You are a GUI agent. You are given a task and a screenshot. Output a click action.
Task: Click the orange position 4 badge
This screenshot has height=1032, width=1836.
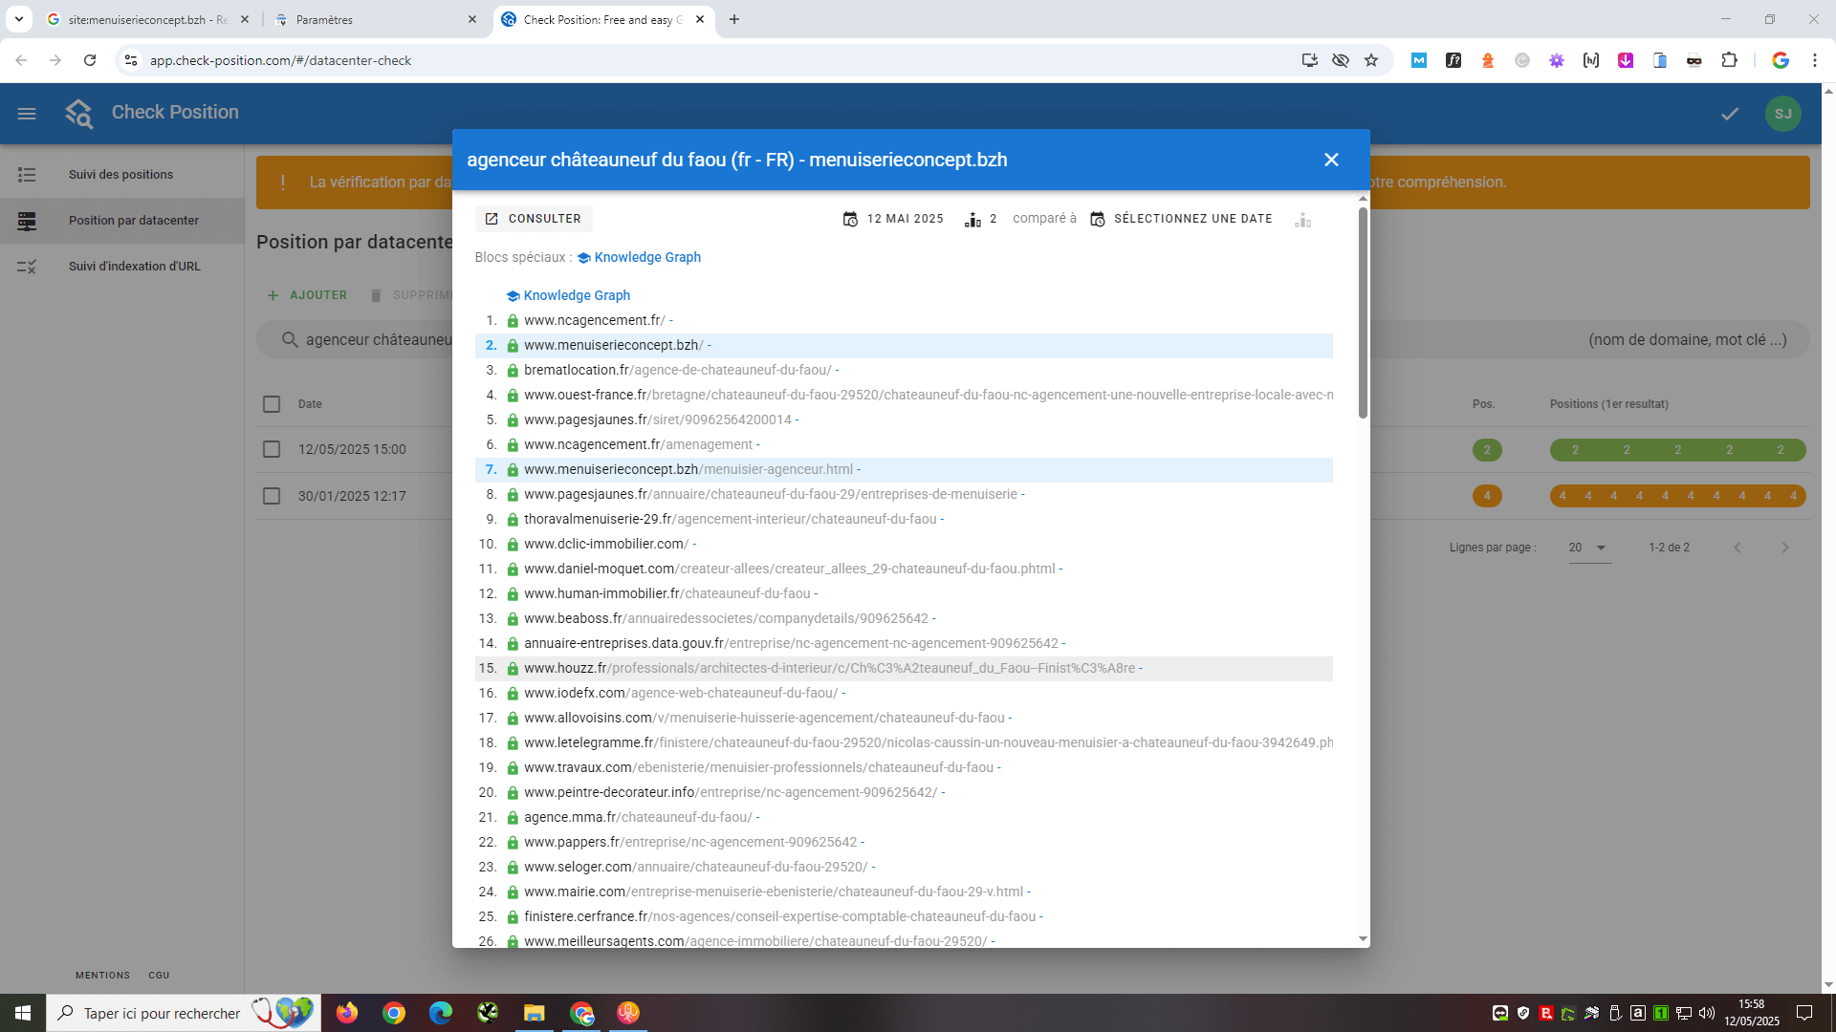[x=1487, y=496]
